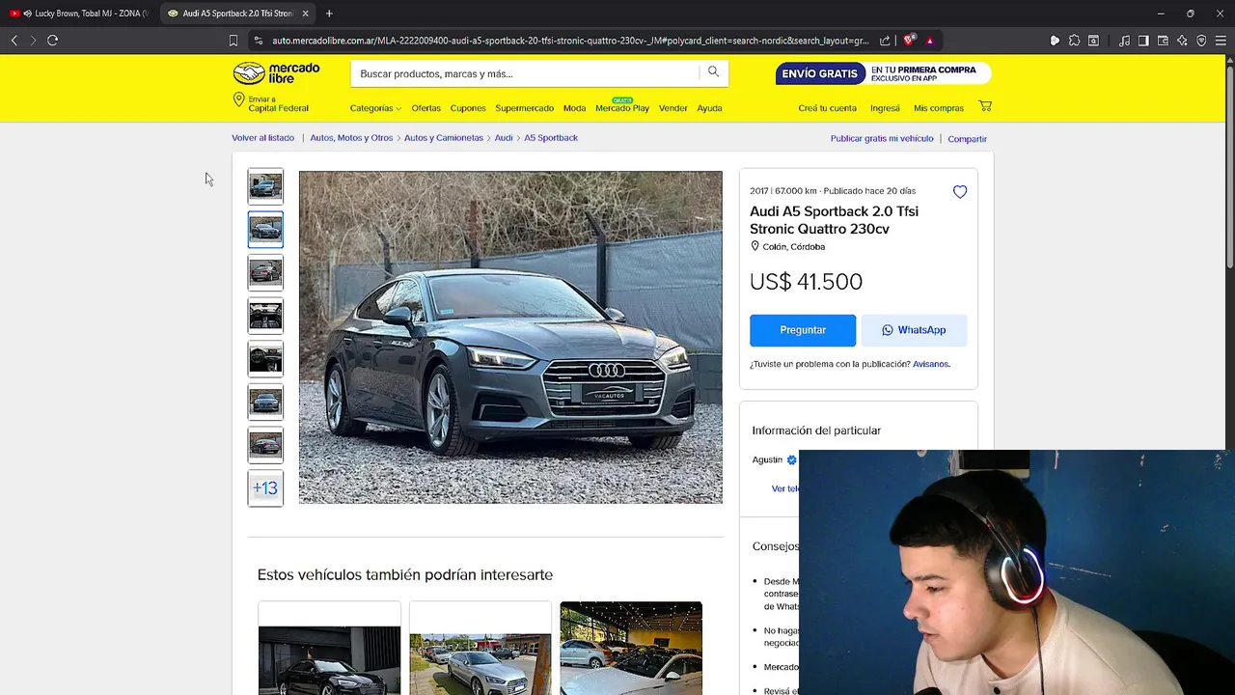Screen dimensions: 1235x695
Task: Open Brave VPN shield icon
Action: pos(1201,41)
